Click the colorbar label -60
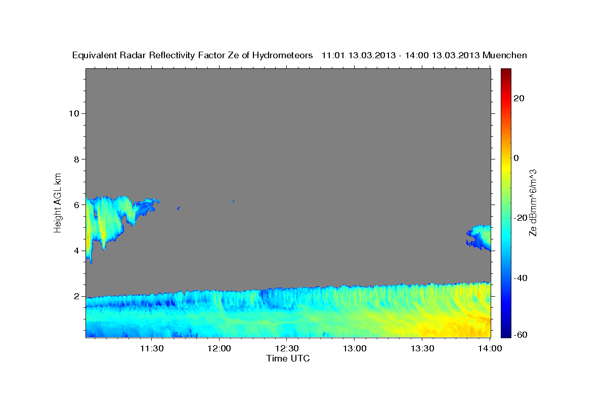 pos(520,335)
